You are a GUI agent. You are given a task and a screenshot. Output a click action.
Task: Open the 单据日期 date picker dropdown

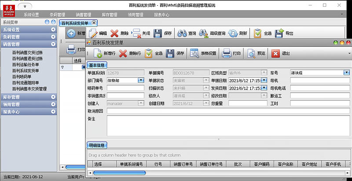264,80
